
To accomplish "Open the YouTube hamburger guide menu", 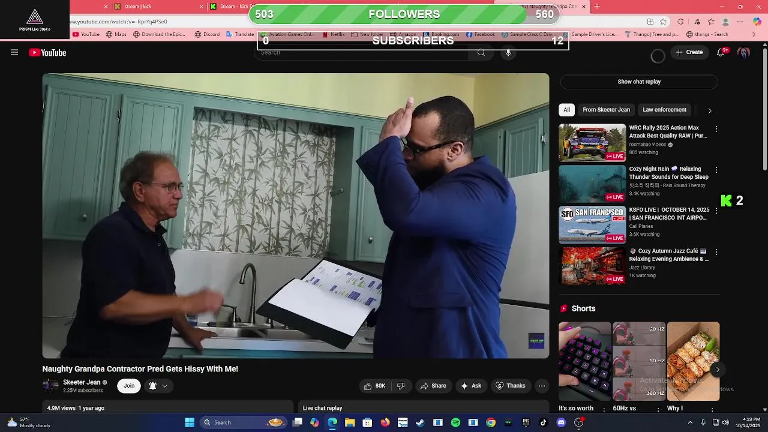I will [14, 53].
